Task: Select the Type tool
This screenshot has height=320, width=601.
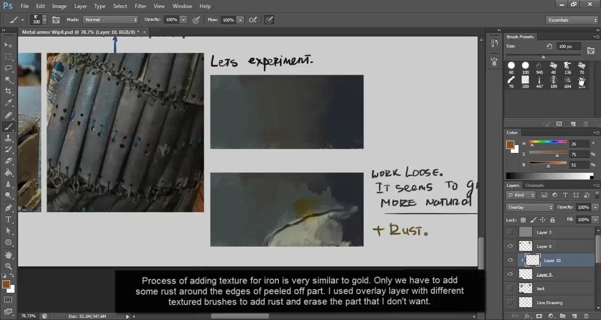Action: 8,219
